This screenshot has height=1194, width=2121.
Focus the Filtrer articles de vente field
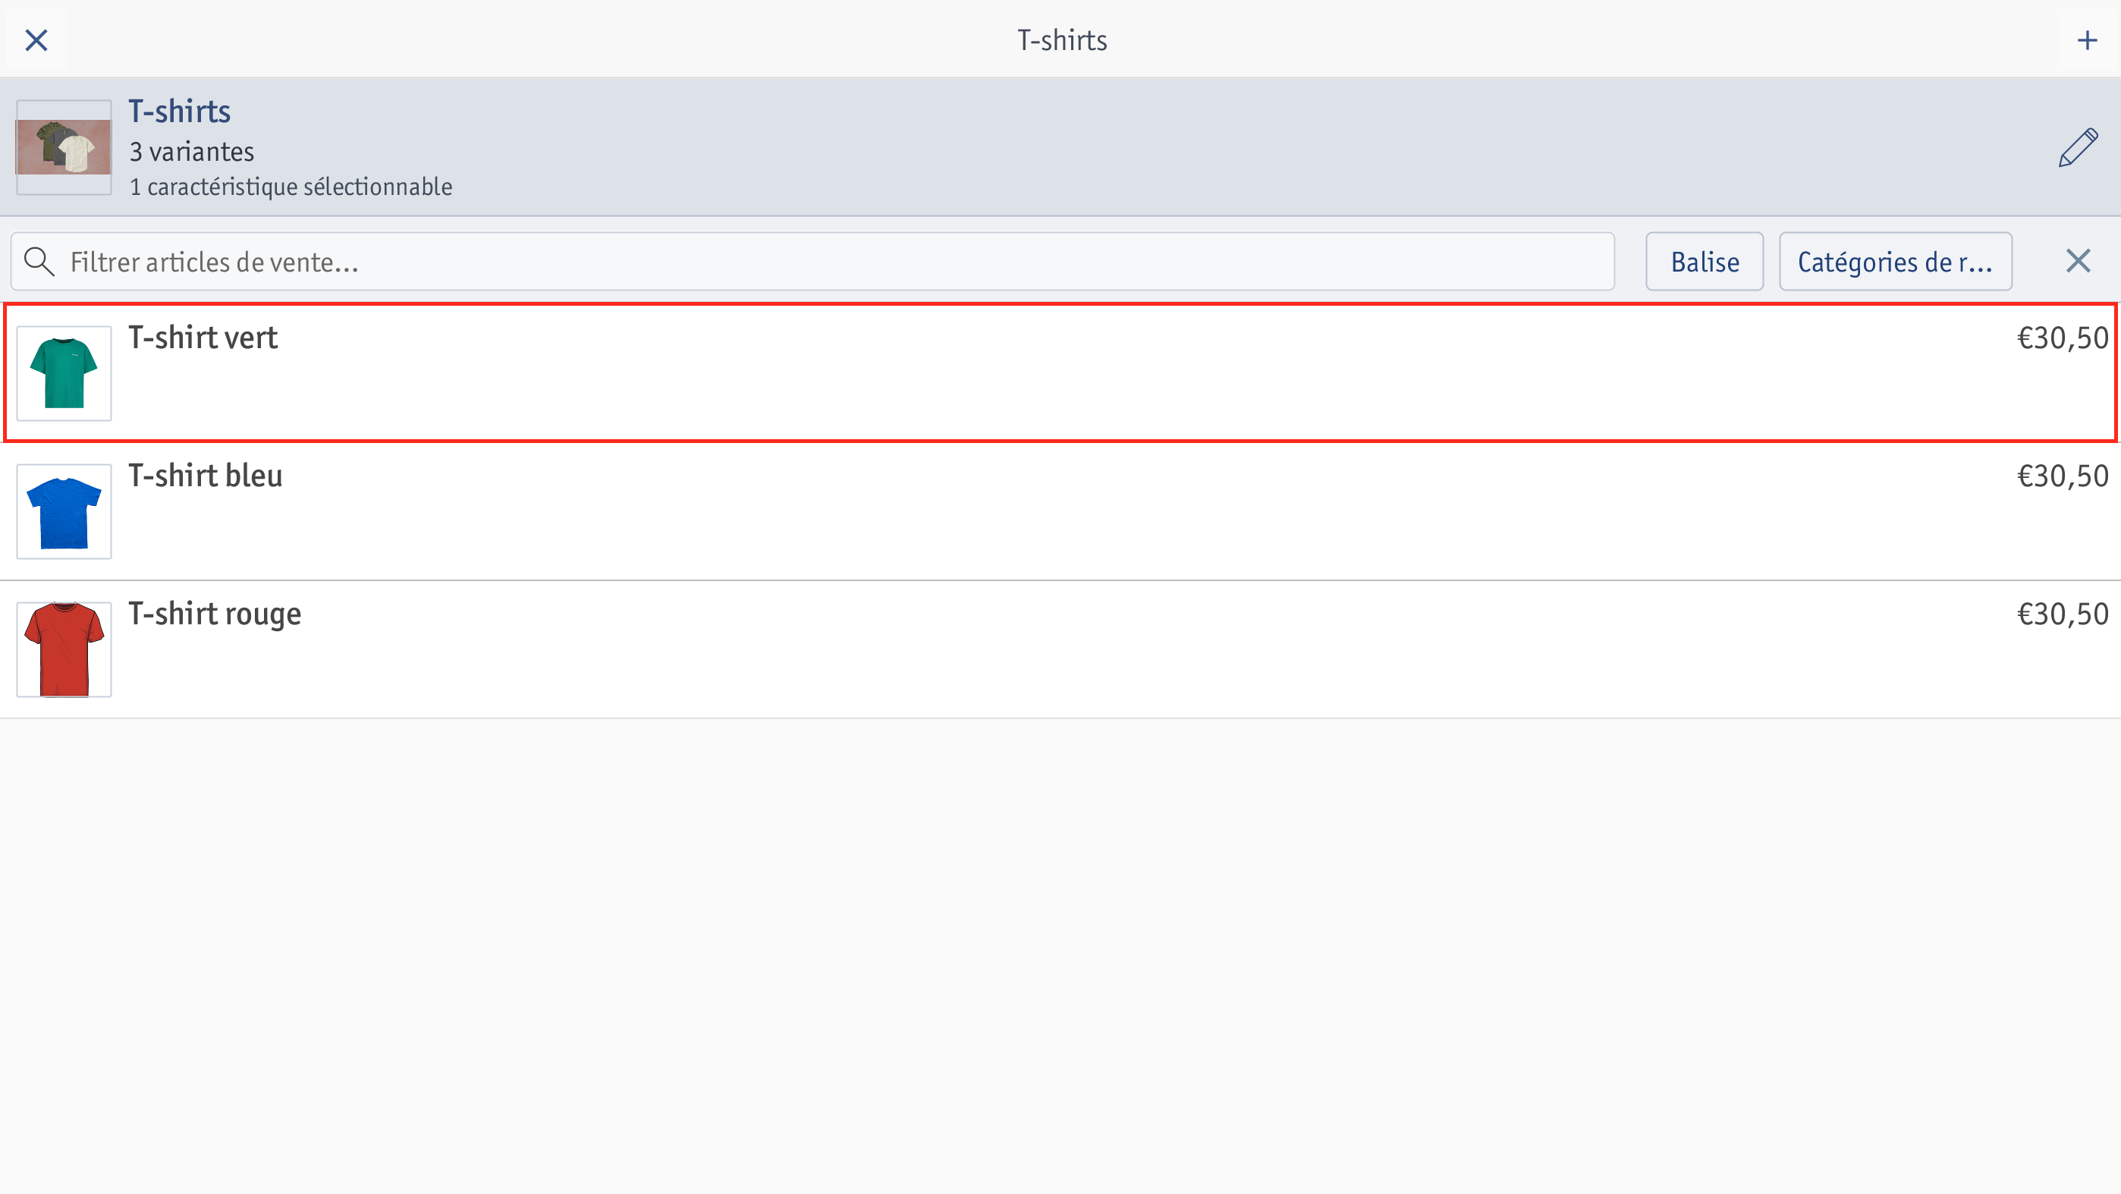pos(812,262)
